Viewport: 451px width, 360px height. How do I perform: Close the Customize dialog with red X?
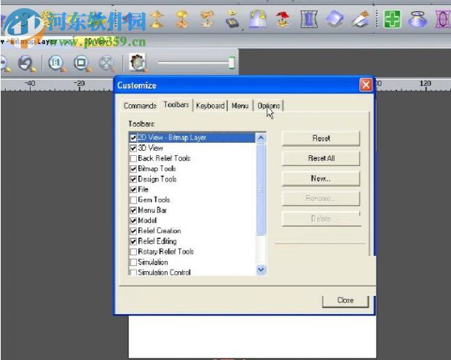pos(366,85)
